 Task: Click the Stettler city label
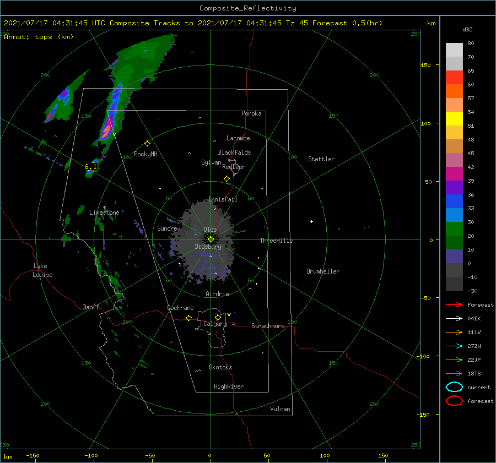tap(321, 159)
